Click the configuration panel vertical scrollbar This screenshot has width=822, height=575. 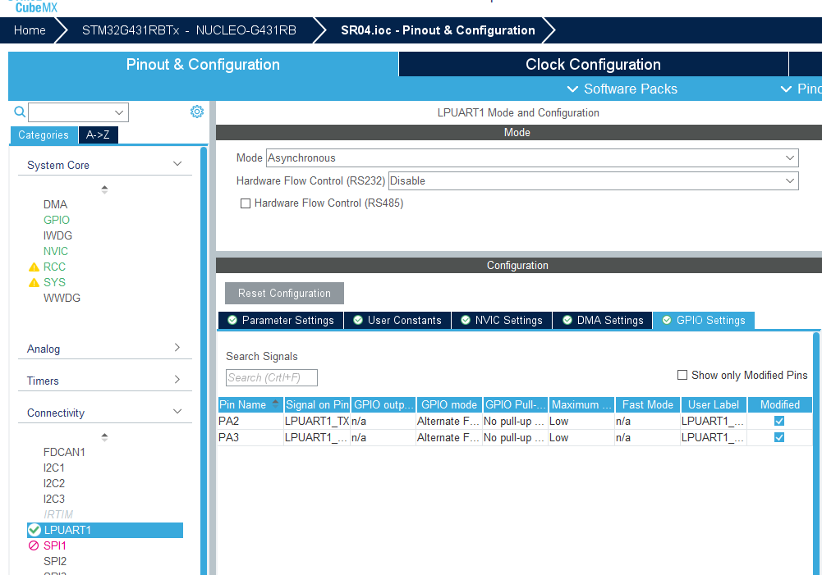point(816,454)
